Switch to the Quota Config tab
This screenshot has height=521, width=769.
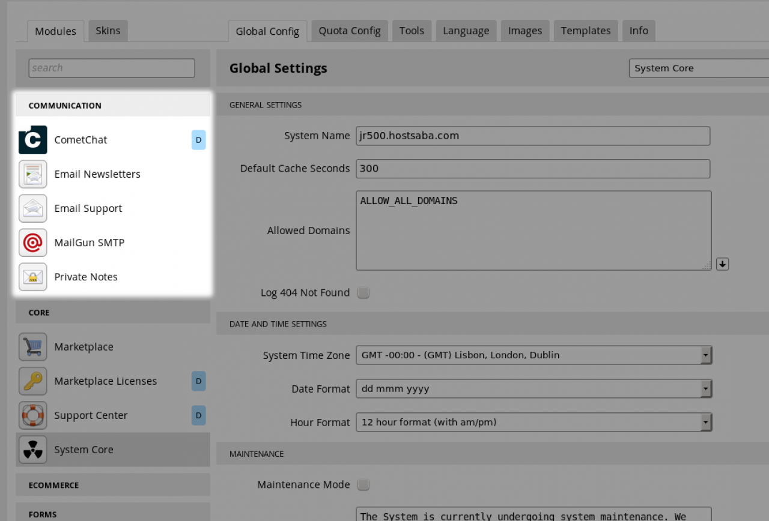(349, 31)
